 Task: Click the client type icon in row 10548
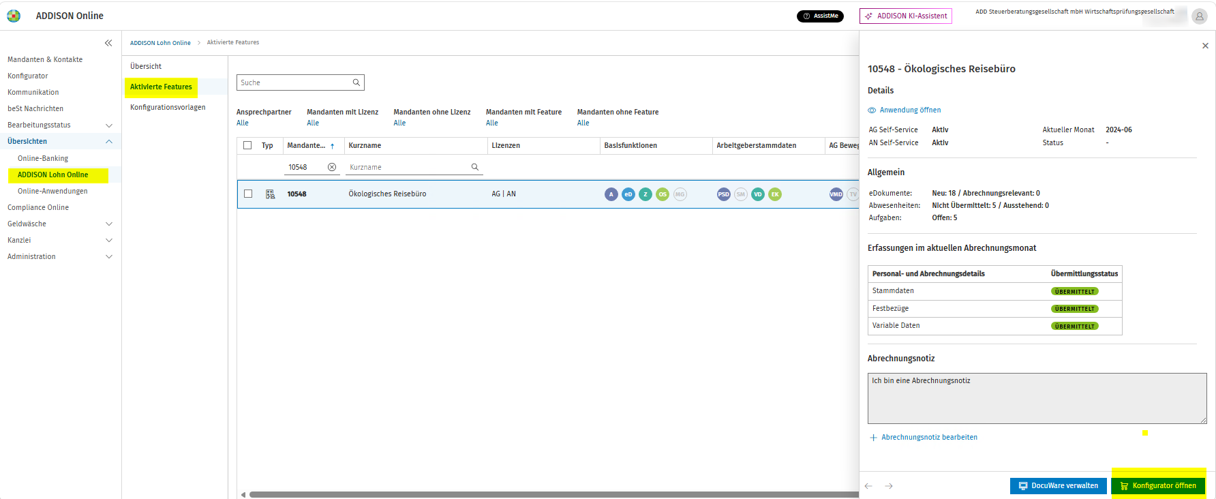[271, 194]
